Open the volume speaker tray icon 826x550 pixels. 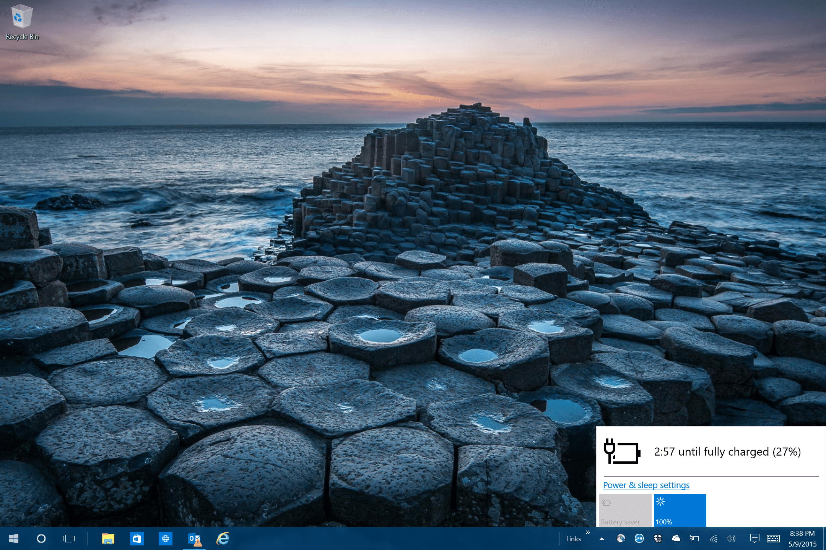(731, 539)
